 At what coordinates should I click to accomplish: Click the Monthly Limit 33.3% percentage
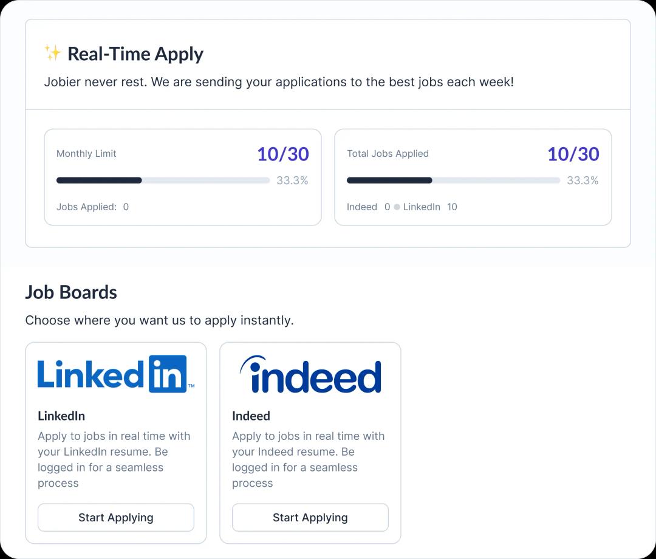coord(292,180)
